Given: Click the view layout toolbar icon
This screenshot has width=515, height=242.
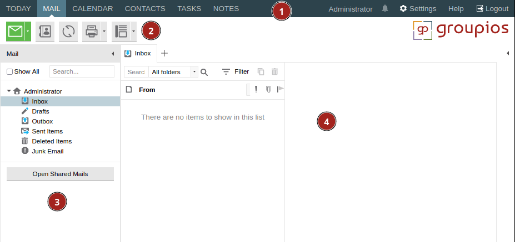Looking at the screenshot, I should click(x=121, y=32).
